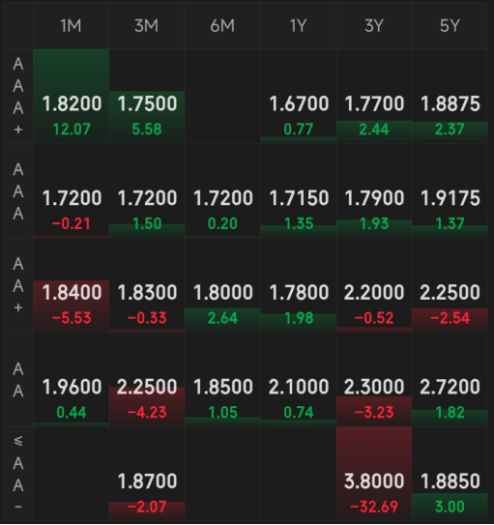Click the 6M tenor header

(x=222, y=26)
